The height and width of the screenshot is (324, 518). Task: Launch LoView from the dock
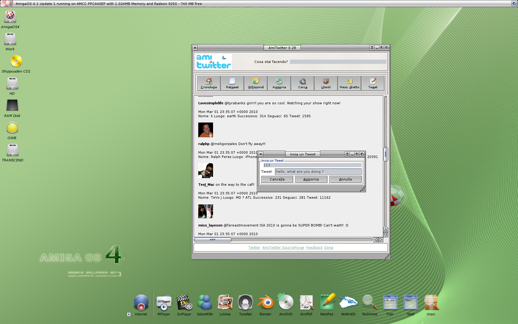pyautogui.click(x=225, y=303)
